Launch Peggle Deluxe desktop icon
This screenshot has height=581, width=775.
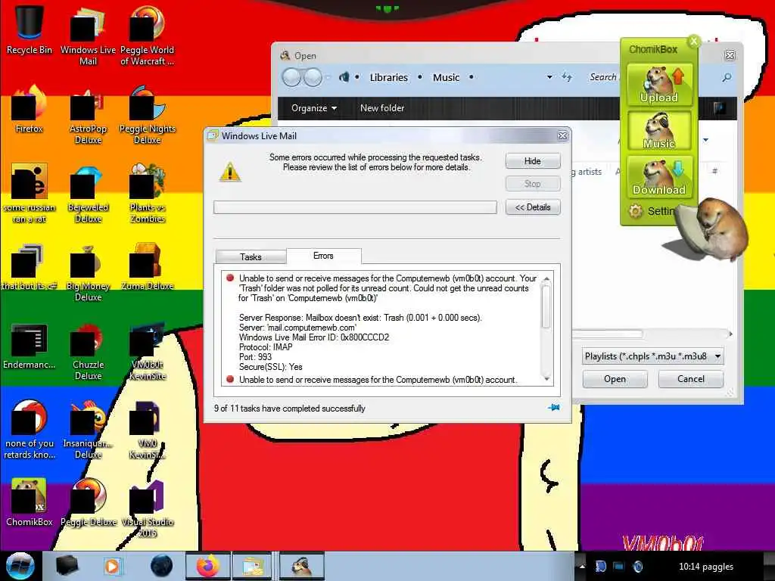coord(88,503)
